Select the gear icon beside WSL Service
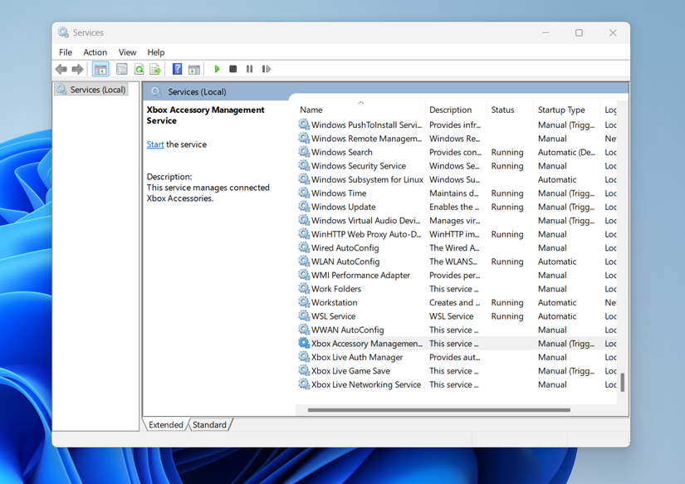The height and width of the screenshot is (484, 685). point(304,315)
